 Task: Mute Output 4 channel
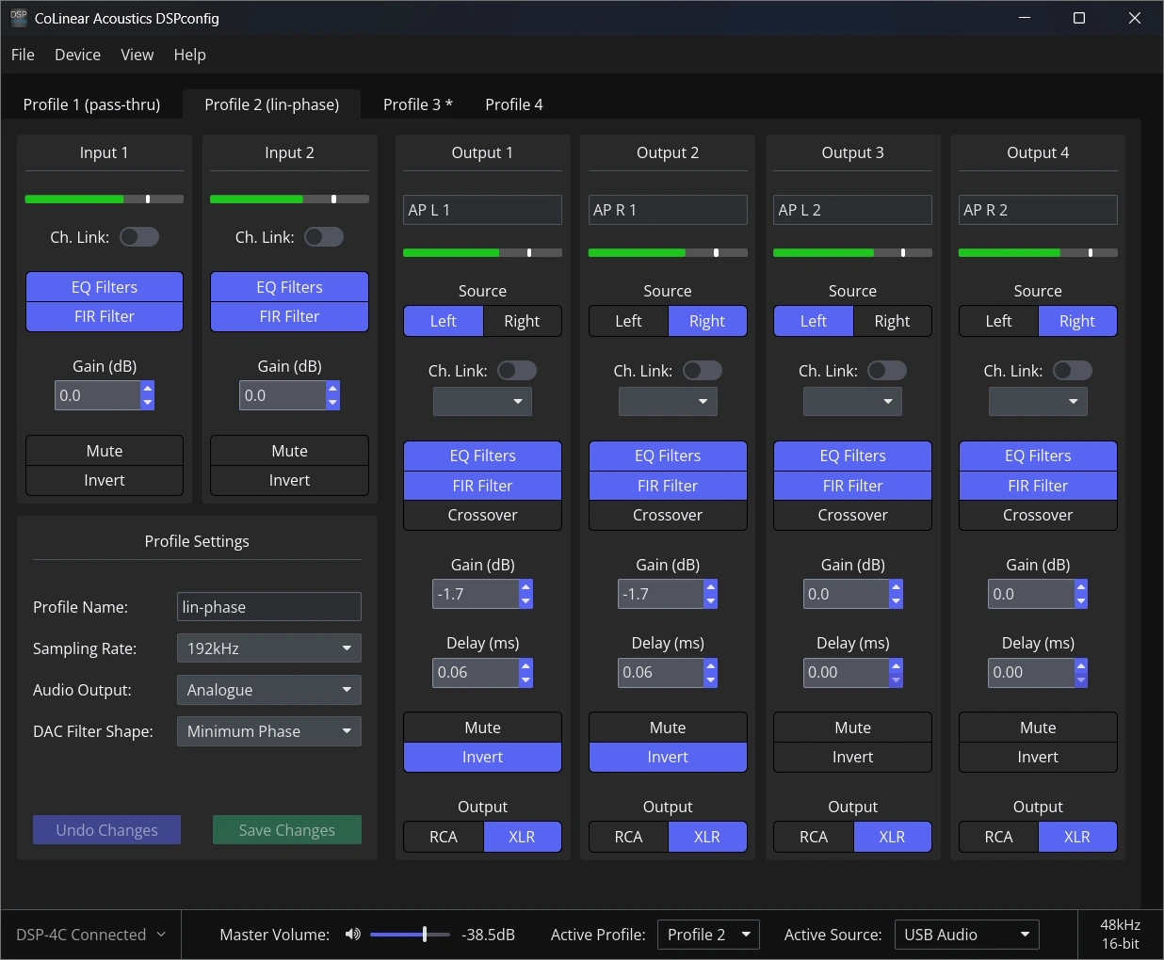1038,728
